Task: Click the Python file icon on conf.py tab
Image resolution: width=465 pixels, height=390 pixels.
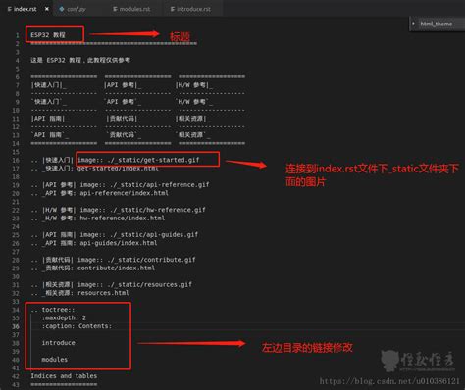Action: (62, 9)
